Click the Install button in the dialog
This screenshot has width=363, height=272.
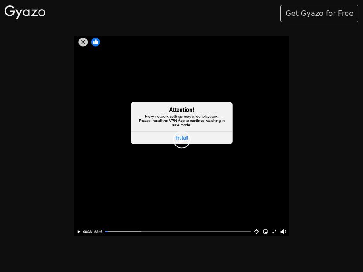click(181, 138)
